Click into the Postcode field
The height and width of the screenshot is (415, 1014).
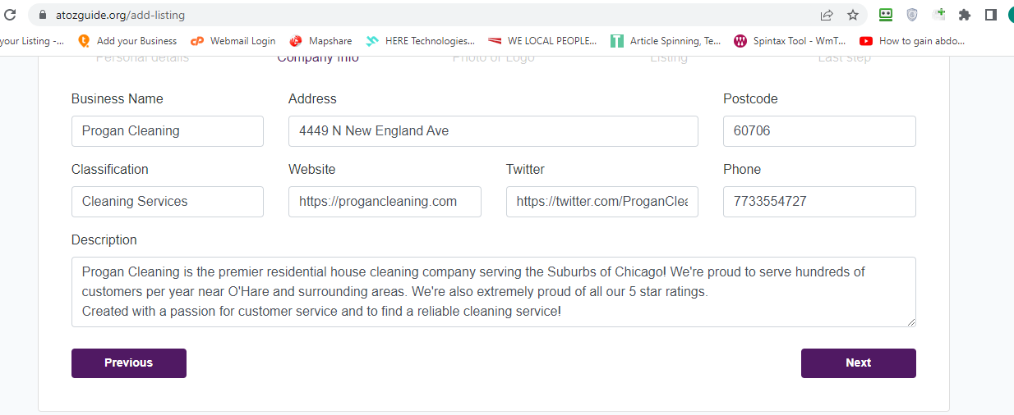[x=819, y=131]
